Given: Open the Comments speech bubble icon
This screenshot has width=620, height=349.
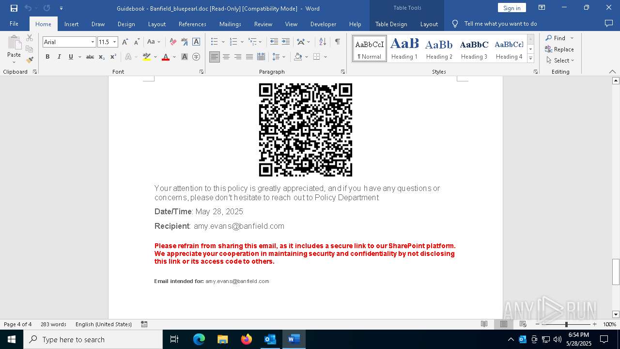Looking at the screenshot, I should click(x=609, y=23).
